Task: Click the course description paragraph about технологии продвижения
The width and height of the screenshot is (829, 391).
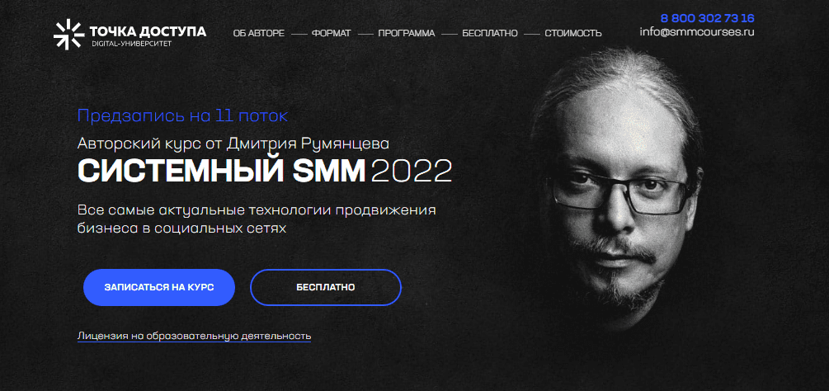Action: coord(257,219)
